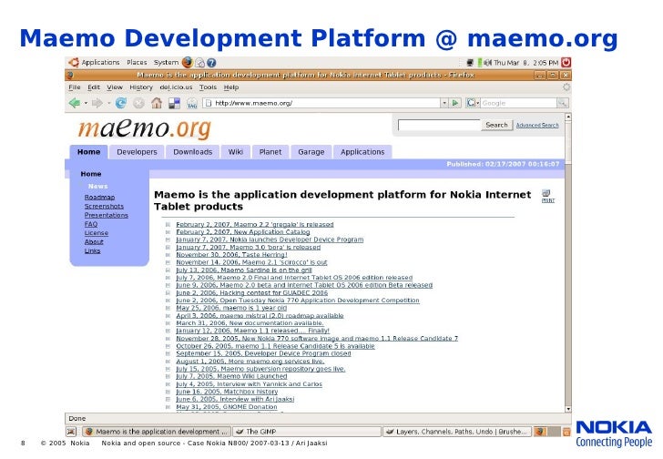The image size is (663, 459).
Task: Open the Hacking contest for GUADEC 2006 link
Action: click(x=251, y=293)
